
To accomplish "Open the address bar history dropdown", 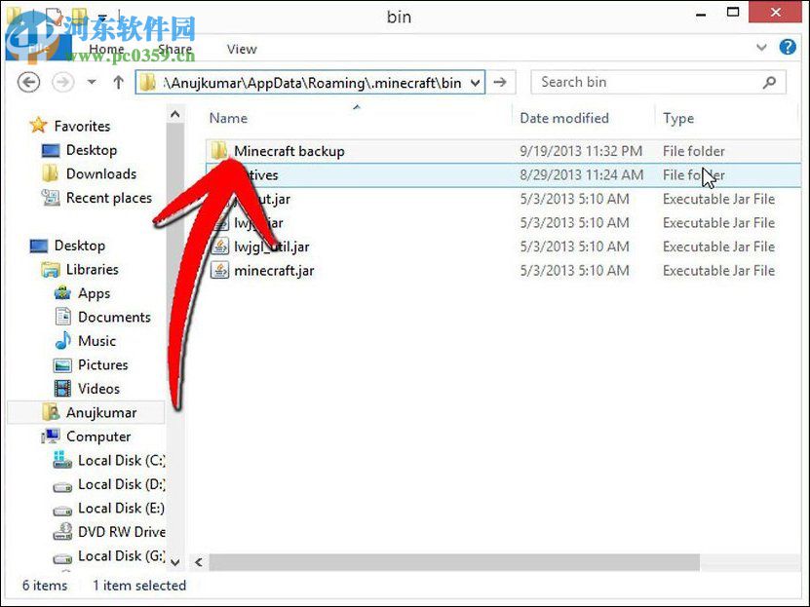I will click(476, 83).
